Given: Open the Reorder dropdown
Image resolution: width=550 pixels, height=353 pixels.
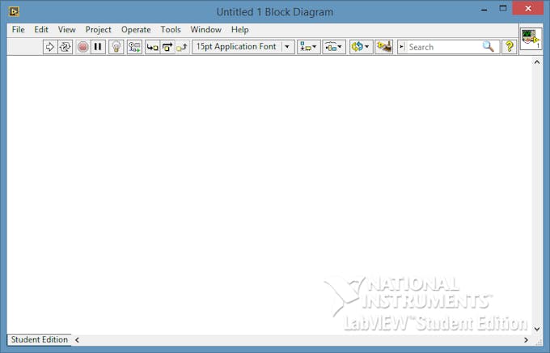Looking at the screenshot, I should point(361,47).
